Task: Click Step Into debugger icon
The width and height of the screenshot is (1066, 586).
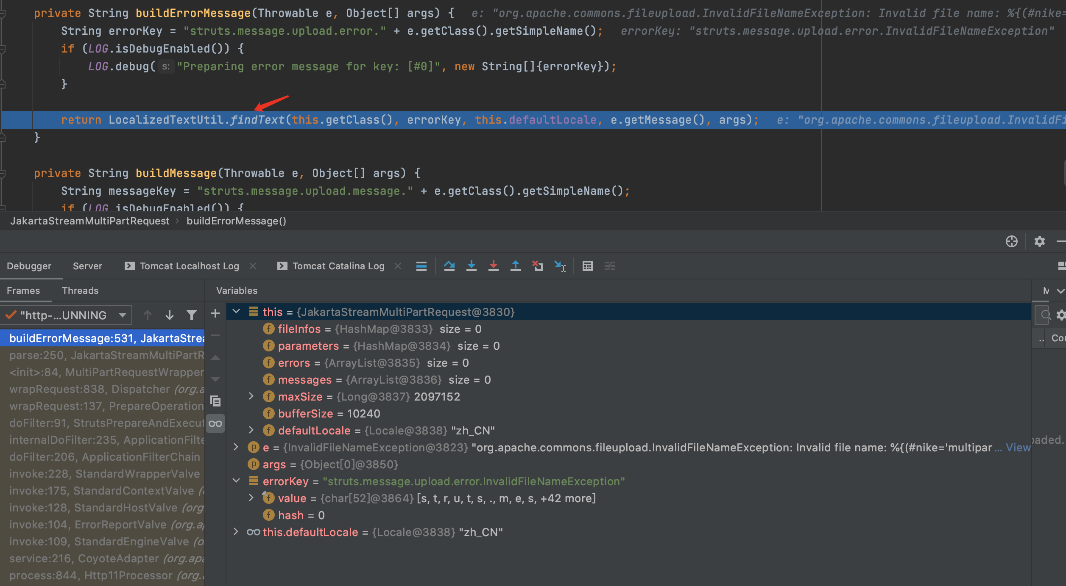Action: click(472, 266)
